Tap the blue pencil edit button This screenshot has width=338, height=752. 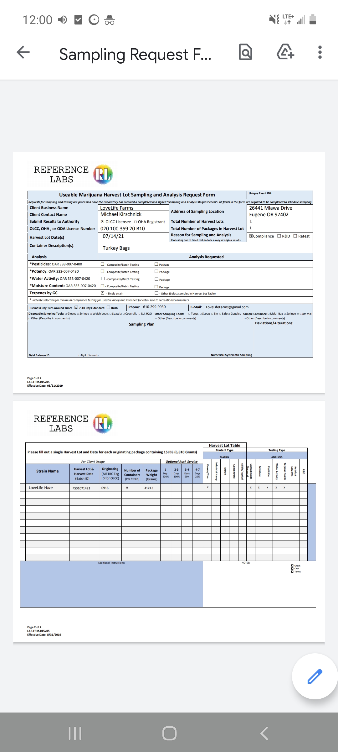(x=315, y=676)
